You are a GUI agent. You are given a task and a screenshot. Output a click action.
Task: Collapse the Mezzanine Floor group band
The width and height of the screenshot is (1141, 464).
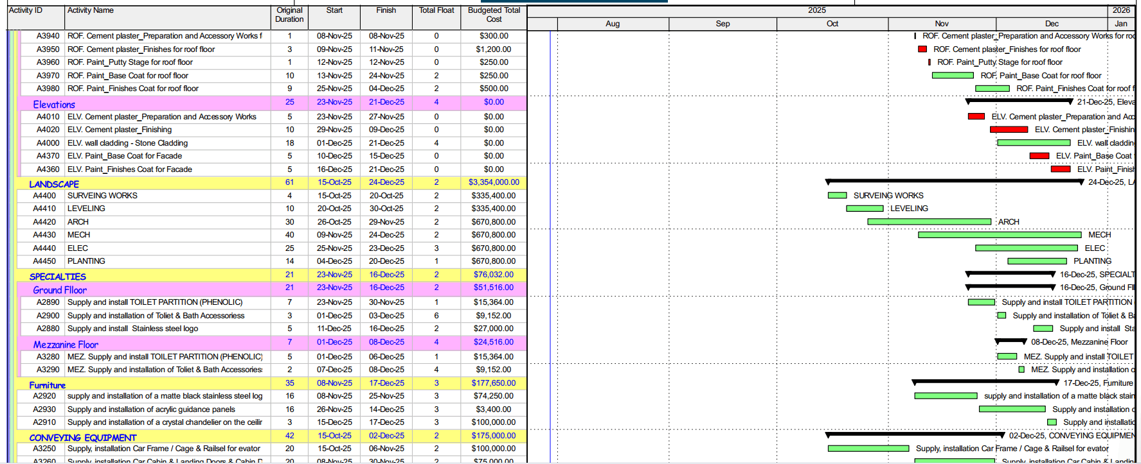66,345
